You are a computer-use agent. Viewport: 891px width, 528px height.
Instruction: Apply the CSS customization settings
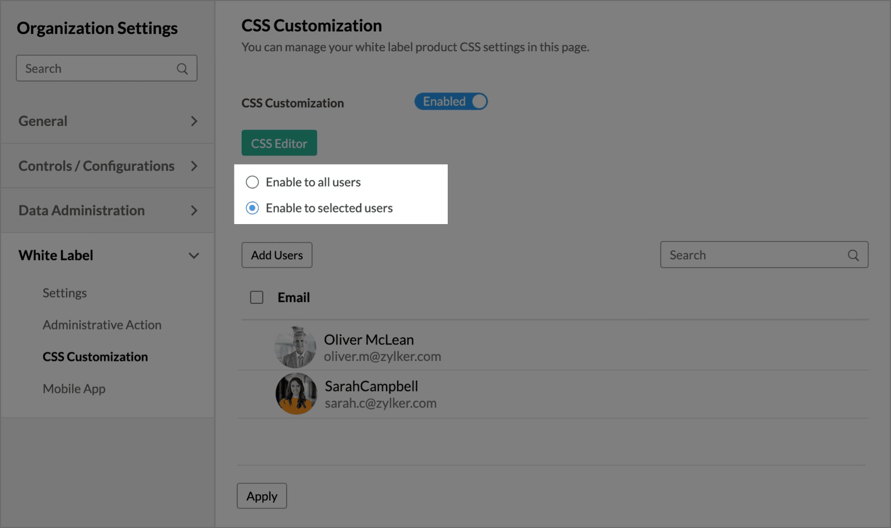[262, 496]
